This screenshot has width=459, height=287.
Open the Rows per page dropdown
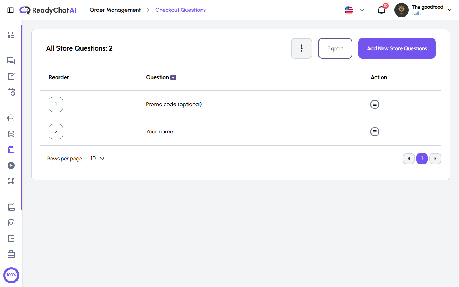tap(97, 158)
